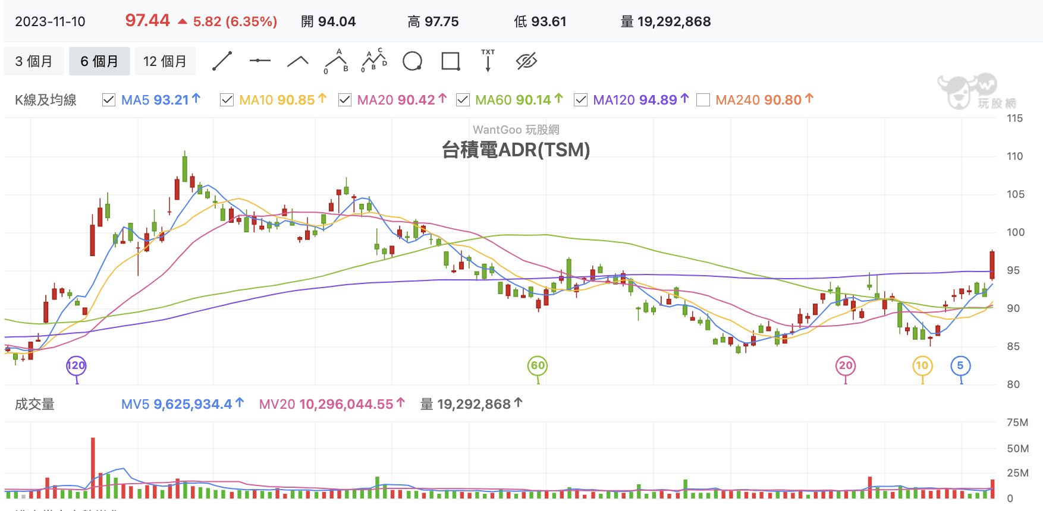Pick the circle drawing tool

[412, 61]
